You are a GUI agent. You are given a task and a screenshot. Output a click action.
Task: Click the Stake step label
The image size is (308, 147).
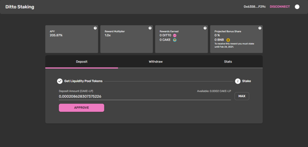247,81
